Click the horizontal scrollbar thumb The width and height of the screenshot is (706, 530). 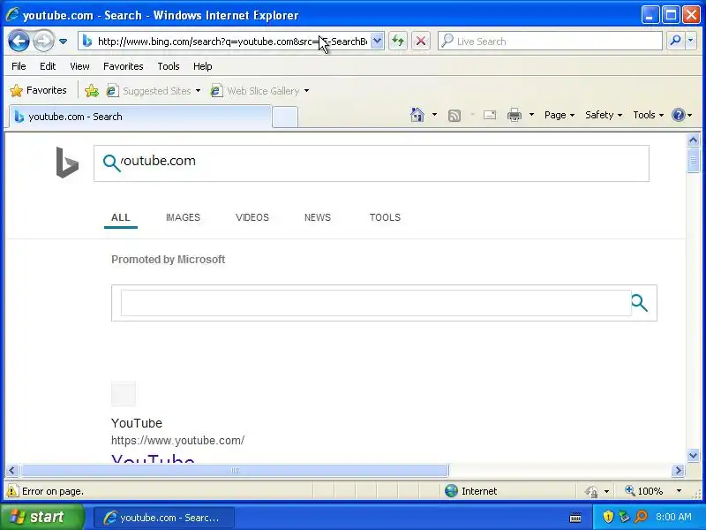pos(235,471)
